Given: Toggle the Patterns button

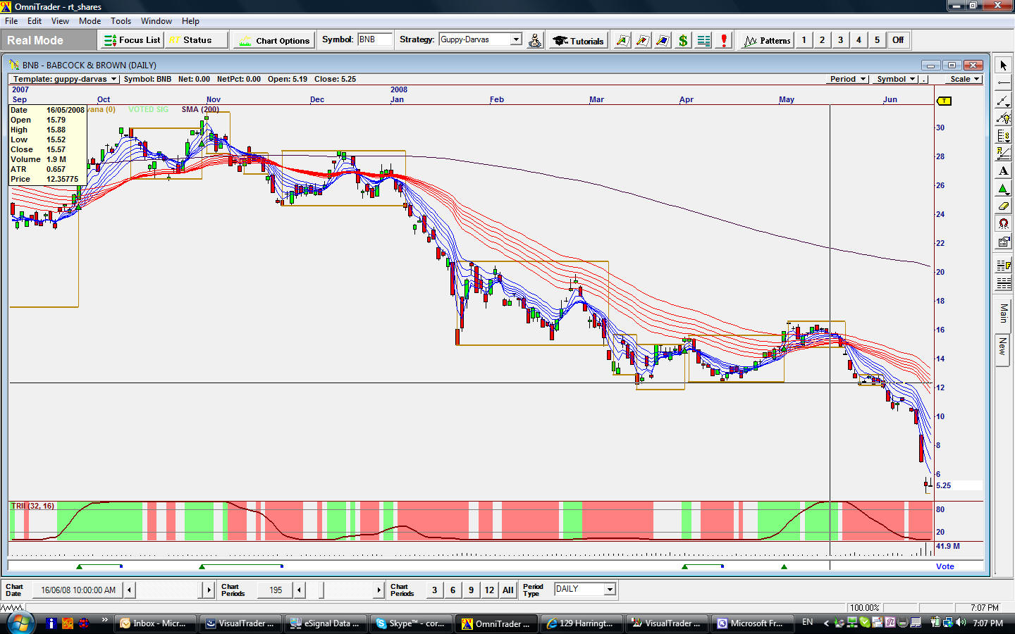Looking at the screenshot, I should [x=768, y=40].
